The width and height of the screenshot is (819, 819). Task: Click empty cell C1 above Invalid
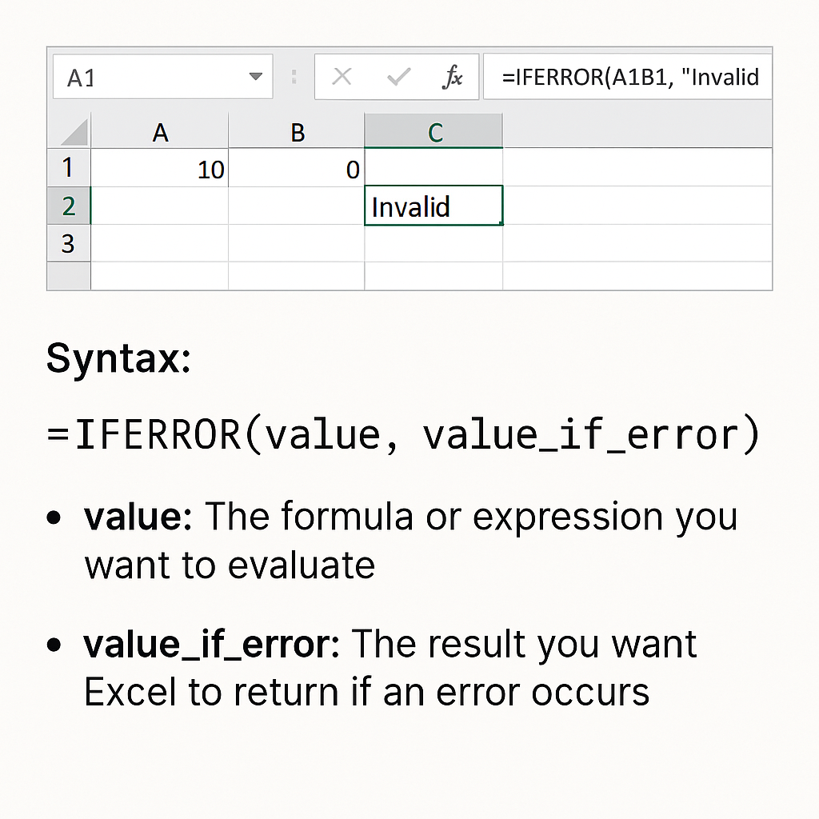pos(433,169)
